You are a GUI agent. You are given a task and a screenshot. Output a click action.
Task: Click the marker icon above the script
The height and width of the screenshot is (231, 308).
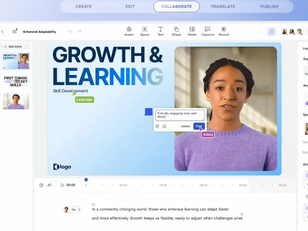coord(93,204)
